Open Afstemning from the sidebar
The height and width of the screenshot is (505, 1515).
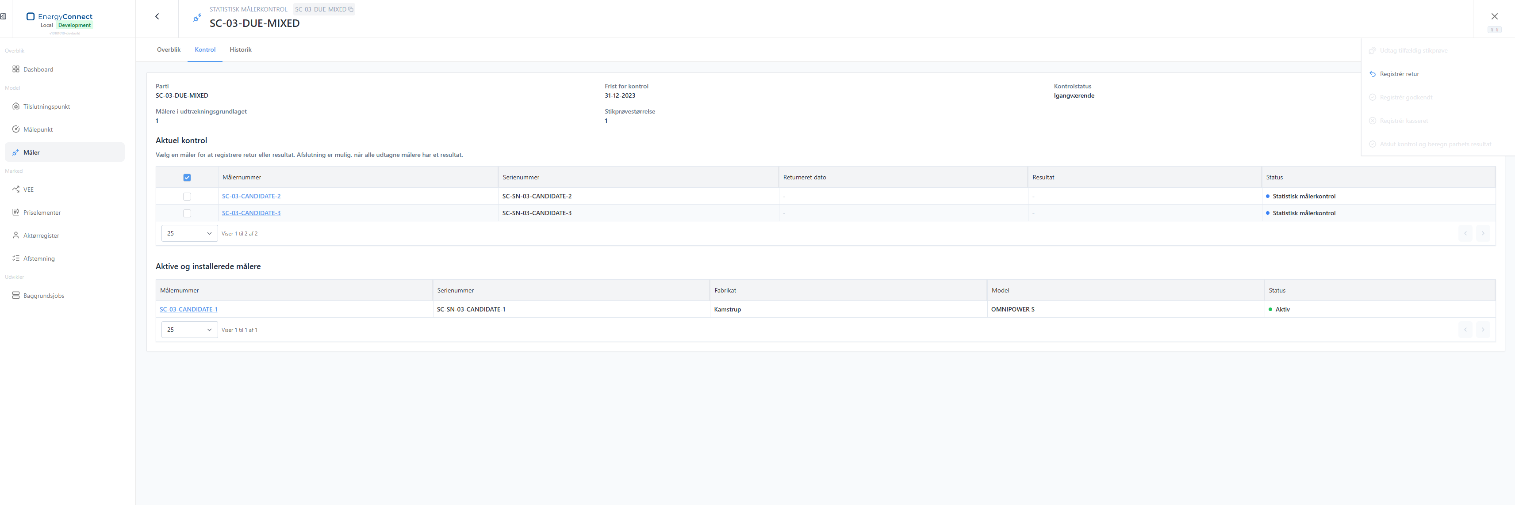click(65, 258)
